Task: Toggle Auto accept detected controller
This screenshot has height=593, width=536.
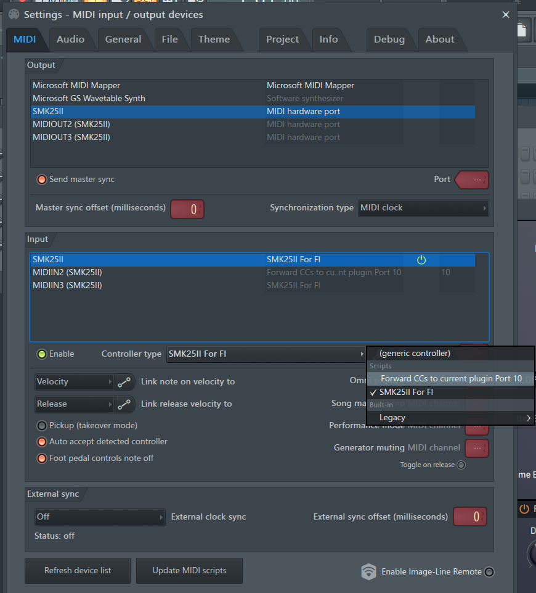Action: [x=41, y=442]
